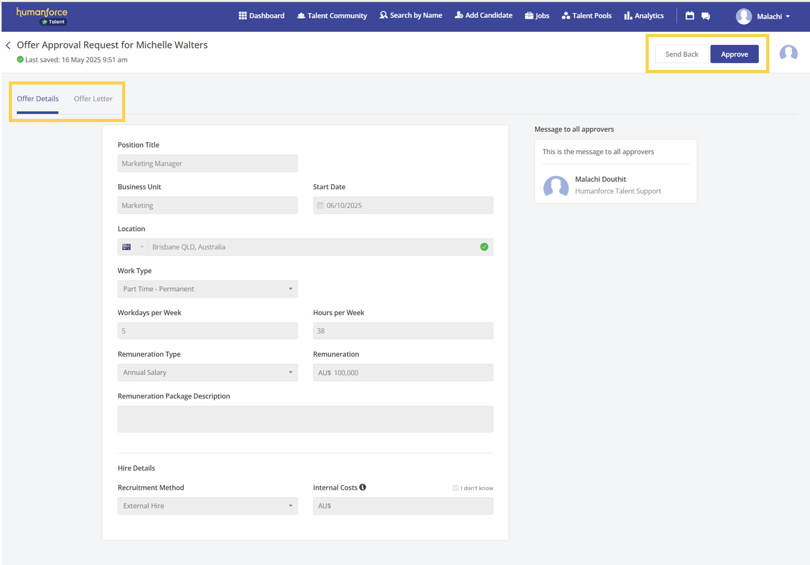
Task: Open Talent Pools from the navigation bar
Action: [x=587, y=16]
